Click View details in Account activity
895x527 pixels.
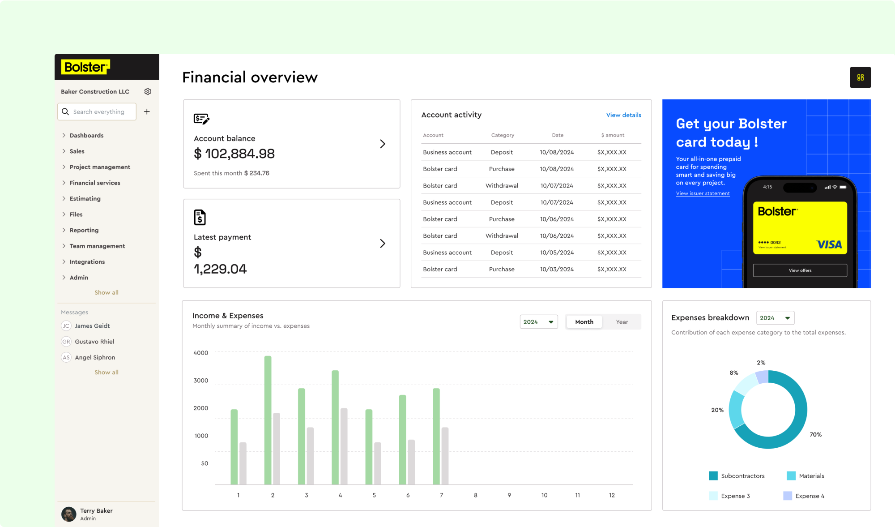(x=623, y=115)
